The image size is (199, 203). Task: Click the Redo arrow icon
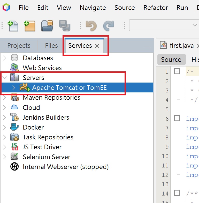click(109, 26)
